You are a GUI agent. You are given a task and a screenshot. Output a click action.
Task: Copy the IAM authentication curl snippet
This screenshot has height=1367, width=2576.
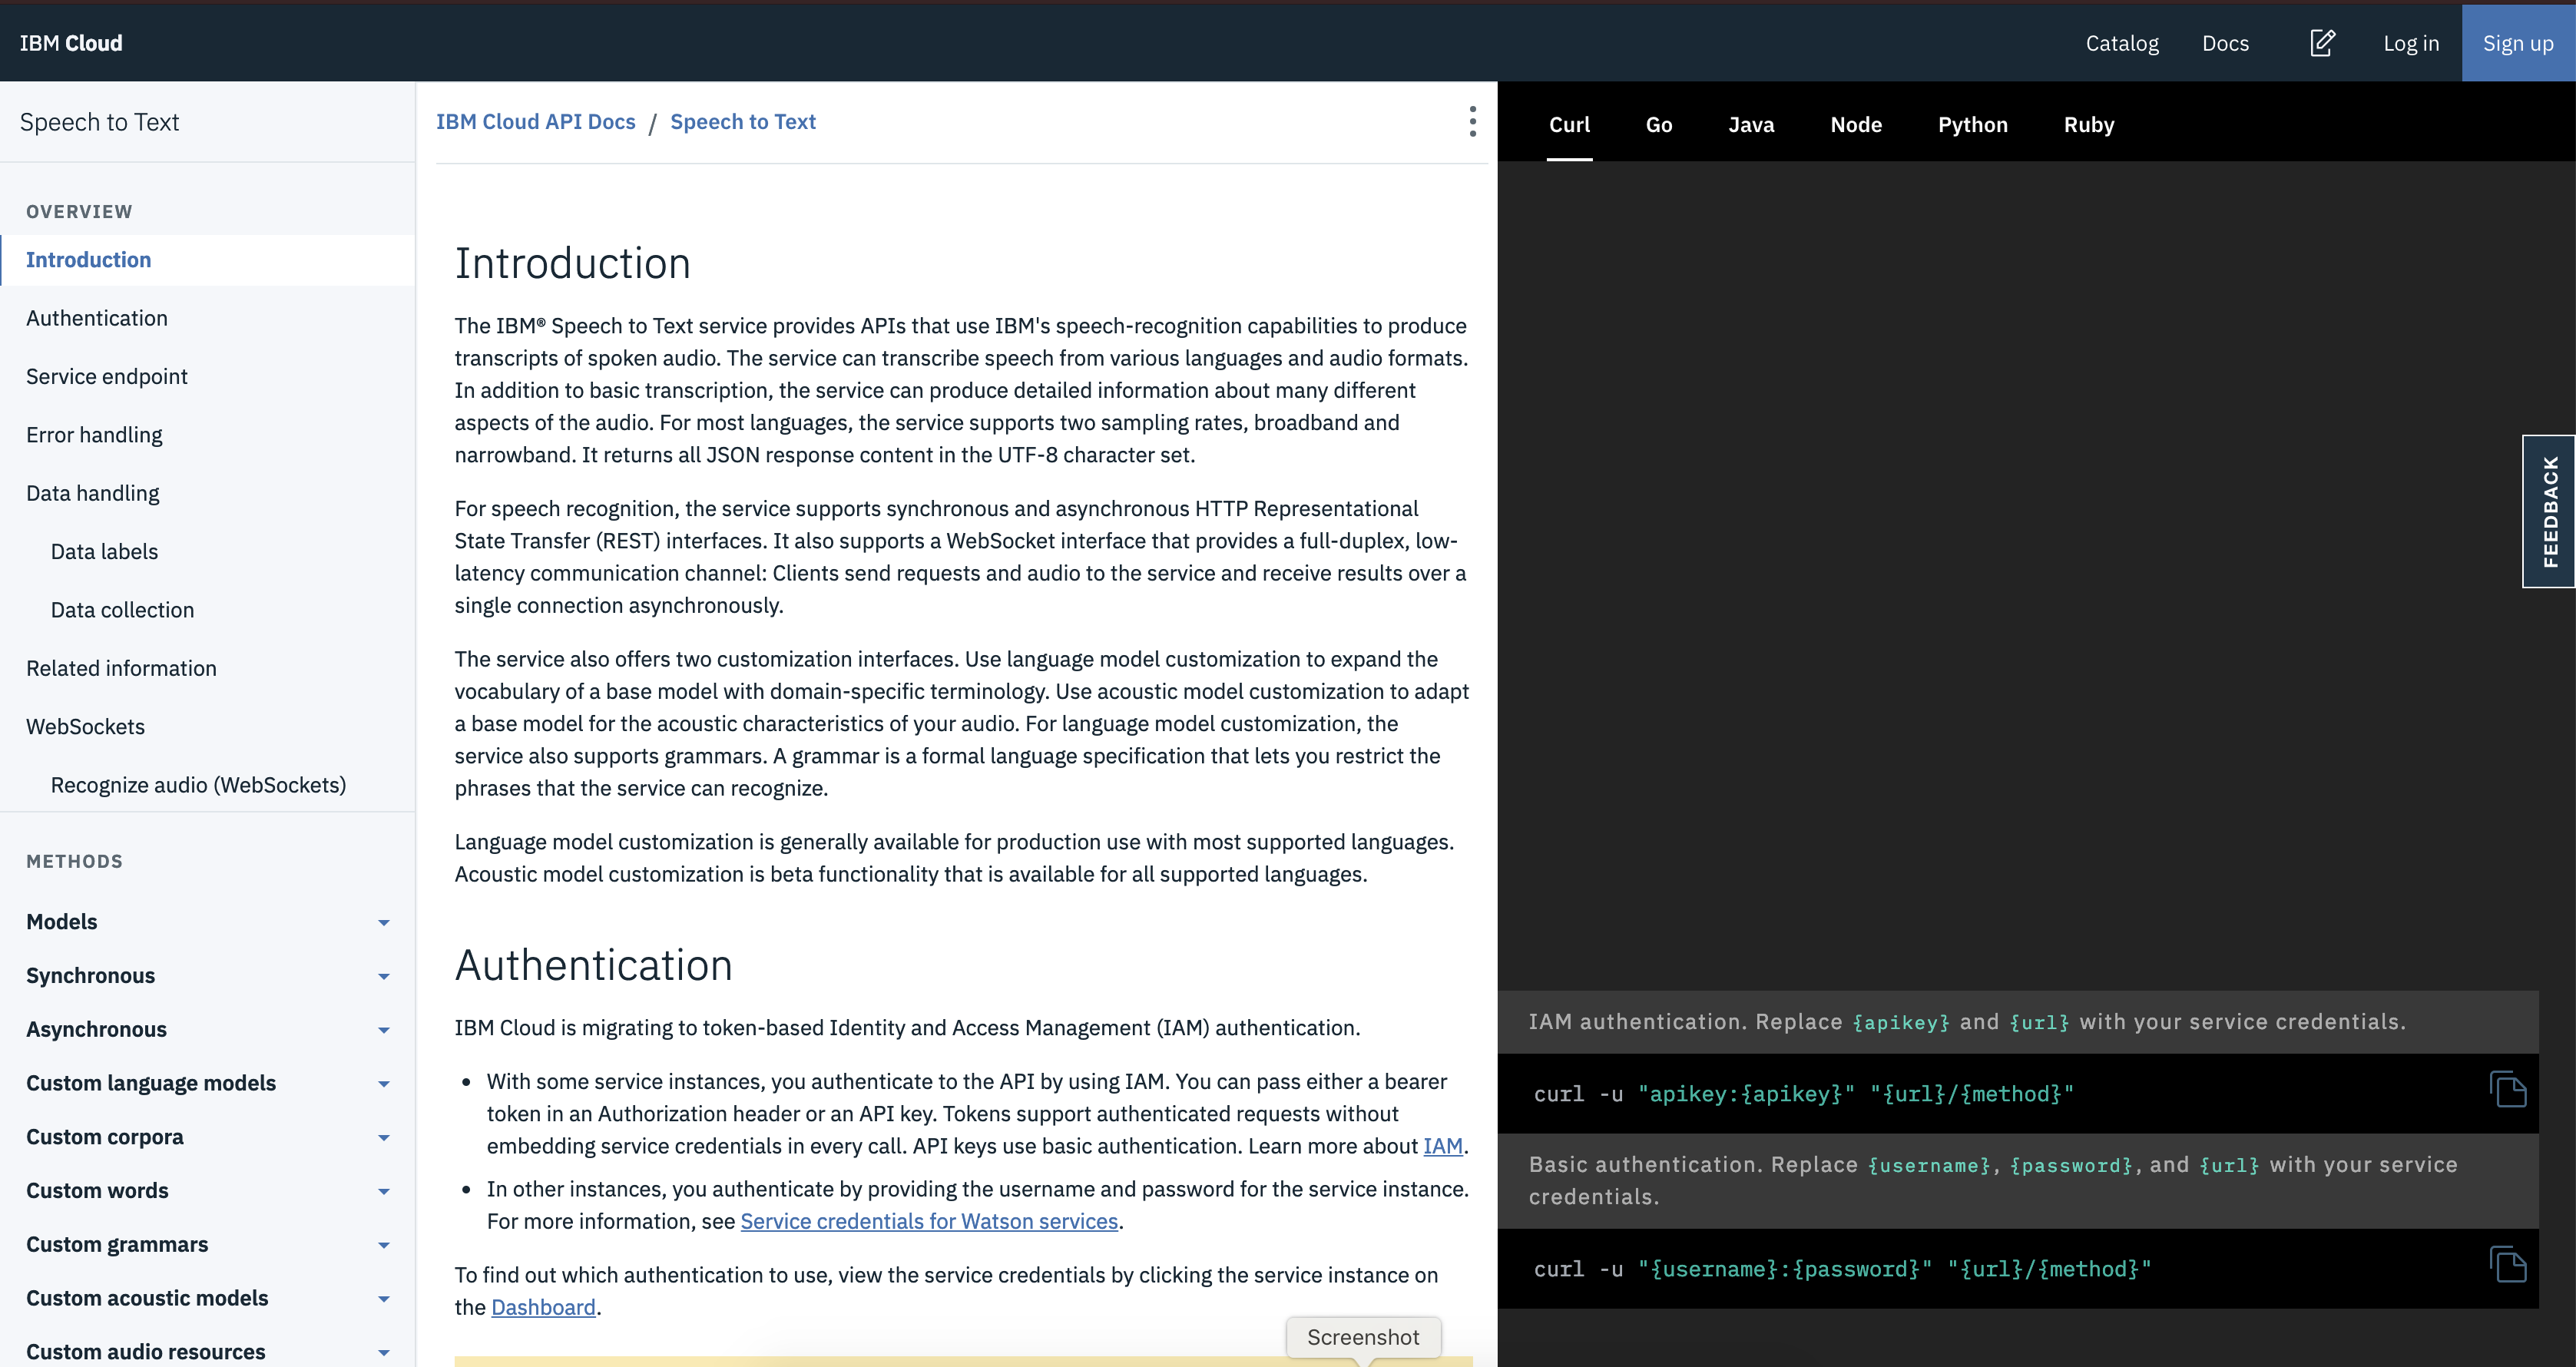tap(2508, 1089)
